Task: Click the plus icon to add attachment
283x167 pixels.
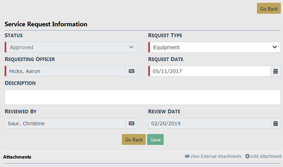Action: tap(247, 156)
